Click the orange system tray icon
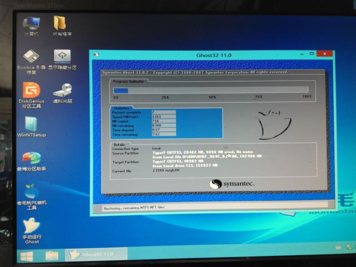The width and height of the screenshot is (356, 267). 338,248
